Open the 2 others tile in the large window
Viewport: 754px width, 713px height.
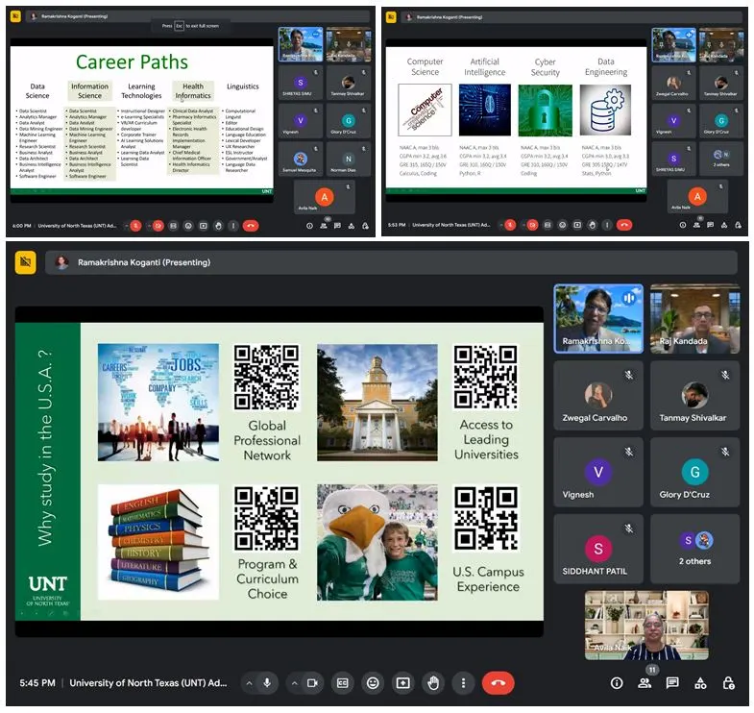click(694, 549)
